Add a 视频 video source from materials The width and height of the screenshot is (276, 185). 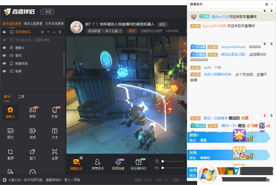(x=33, y=133)
